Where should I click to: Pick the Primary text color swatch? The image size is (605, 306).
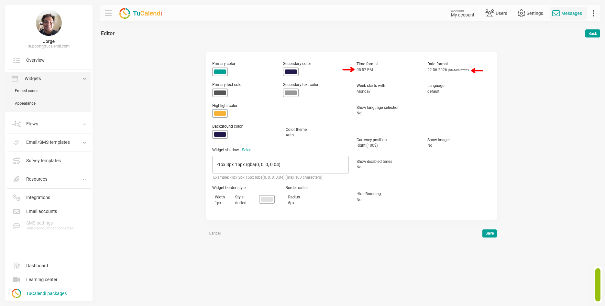[x=220, y=93]
